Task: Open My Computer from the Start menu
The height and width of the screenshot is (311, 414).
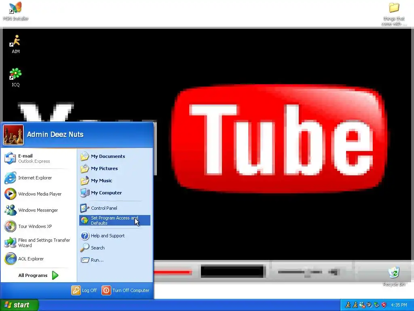Action: [x=114, y=193]
